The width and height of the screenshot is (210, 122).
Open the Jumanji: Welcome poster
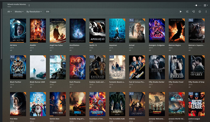157,104
